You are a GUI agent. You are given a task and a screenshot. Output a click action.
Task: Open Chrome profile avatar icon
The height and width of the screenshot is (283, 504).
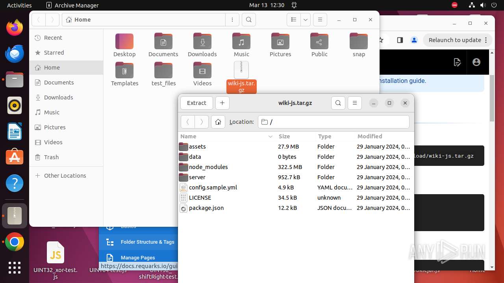[414, 40]
